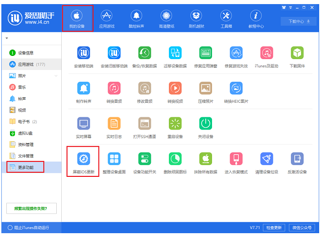Launch 迁移设备数据 migration tool

click(175, 53)
